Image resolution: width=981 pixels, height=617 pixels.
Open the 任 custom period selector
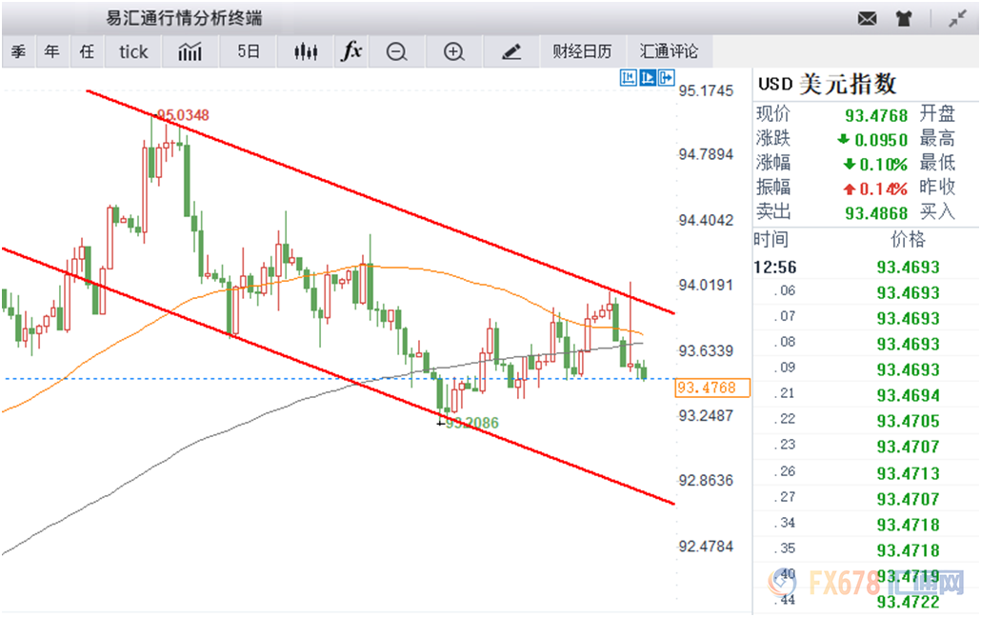point(87,51)
